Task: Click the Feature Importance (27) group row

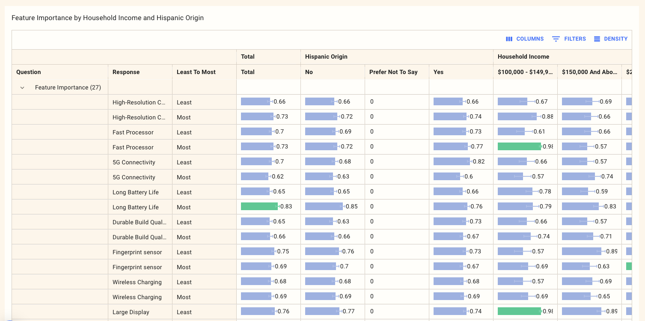Action: click(68, 88)
